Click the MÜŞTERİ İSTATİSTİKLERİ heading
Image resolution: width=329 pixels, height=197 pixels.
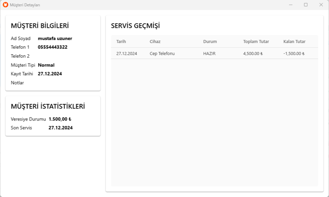[48, 106]
